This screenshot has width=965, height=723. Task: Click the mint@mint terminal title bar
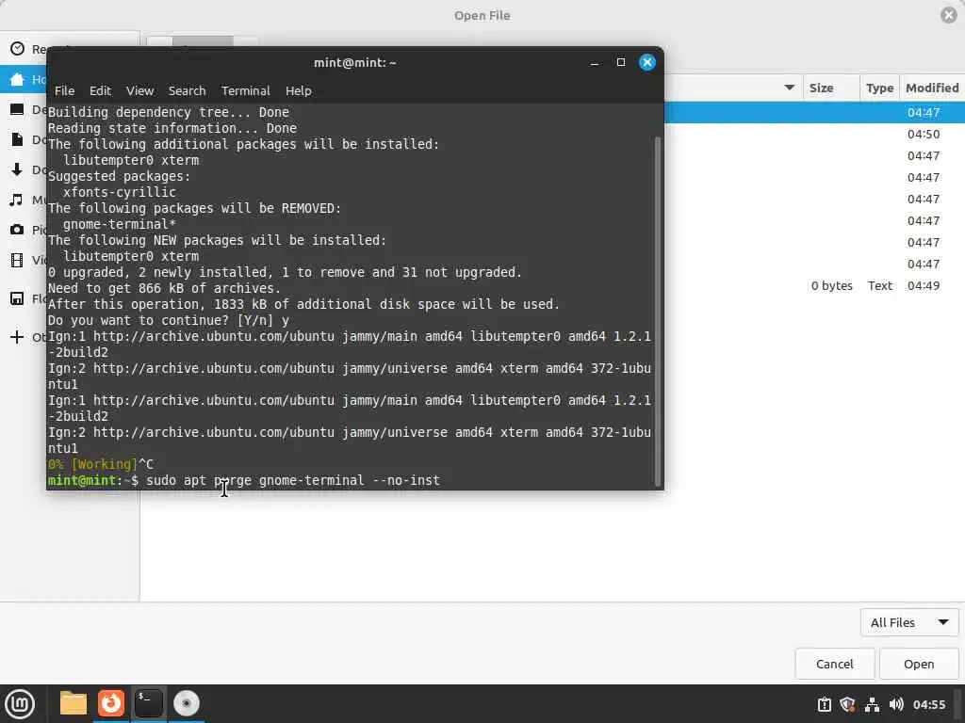pos(354,63)
